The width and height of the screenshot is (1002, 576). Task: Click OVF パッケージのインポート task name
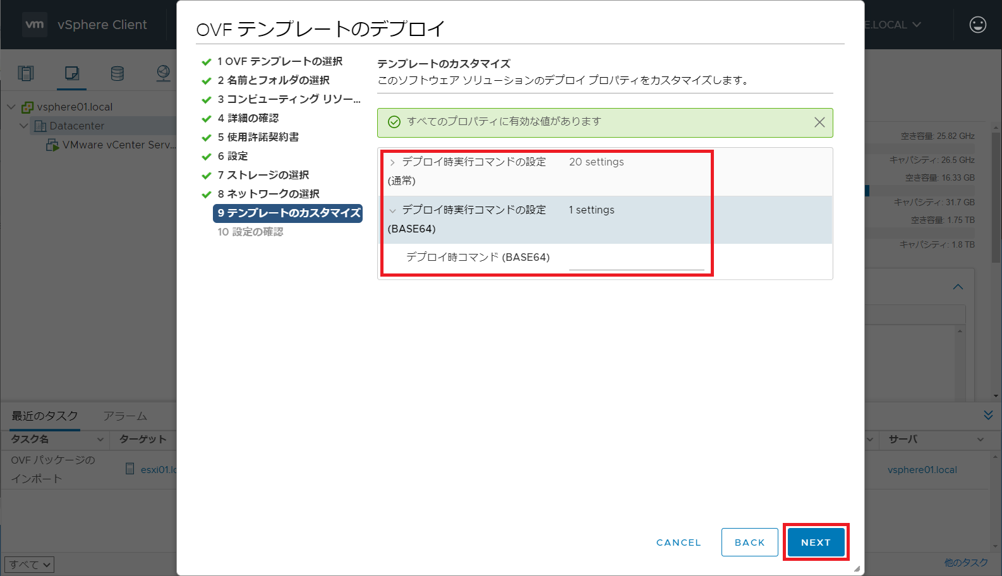pos(53,469)
